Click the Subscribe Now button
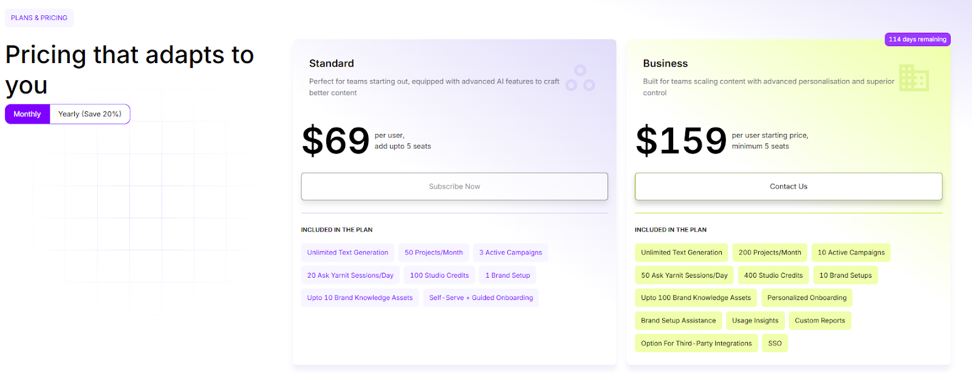This screenshot has height=374, width=972. [454, 186]
